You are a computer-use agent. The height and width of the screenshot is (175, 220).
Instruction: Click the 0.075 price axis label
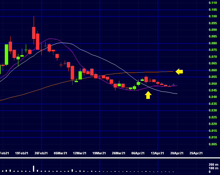(x=213, y=50)
